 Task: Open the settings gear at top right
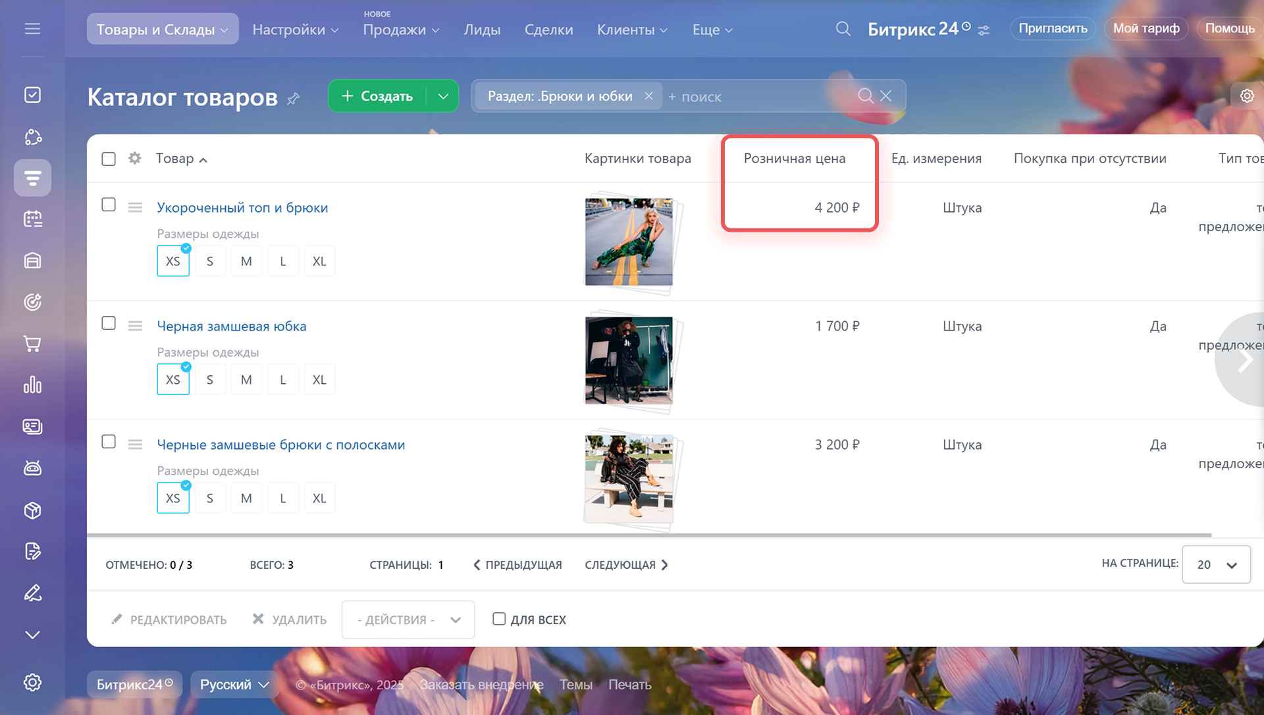point(1246,96)
